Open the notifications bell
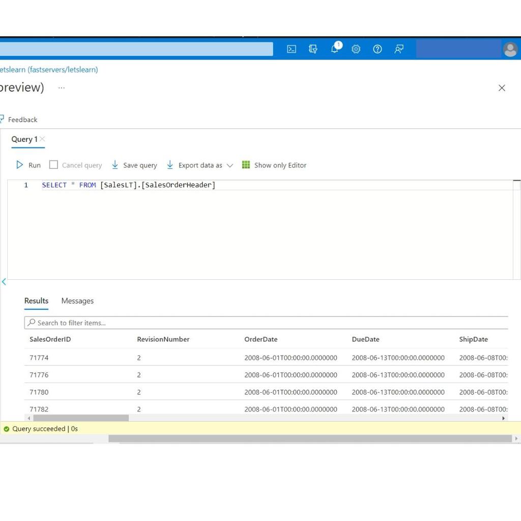521x521 pixels. [335, 49]
